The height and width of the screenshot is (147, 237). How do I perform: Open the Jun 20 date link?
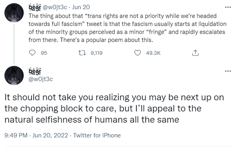(81, 7)
